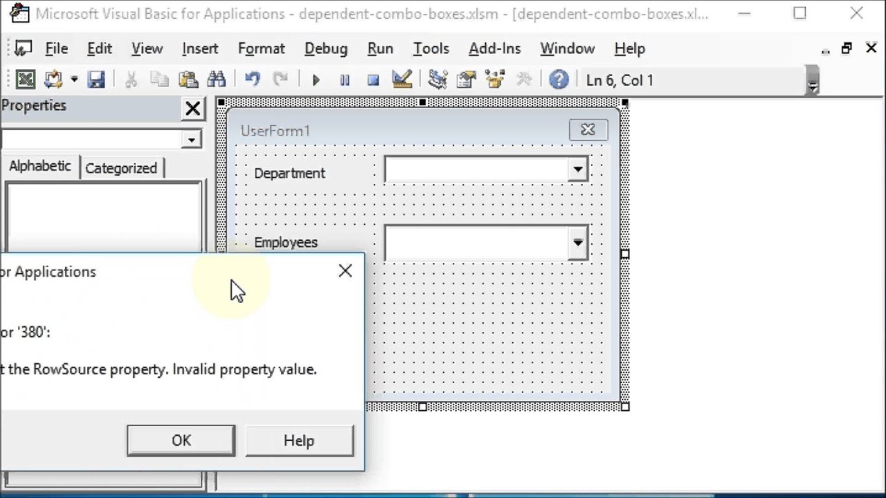Expand the Properties object selector dropdown
Screen dimensions: 886x498
click(192, 139)
